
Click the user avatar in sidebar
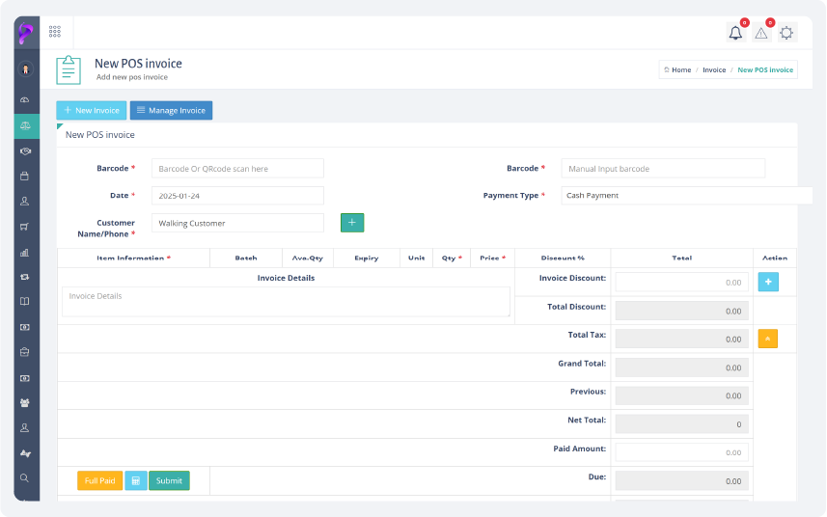(25, 68)
